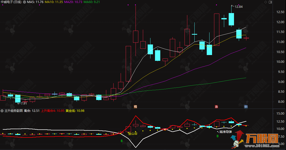Toggle the MA60 moving average label
The image size is (286, 150).
tap(92, 2)
